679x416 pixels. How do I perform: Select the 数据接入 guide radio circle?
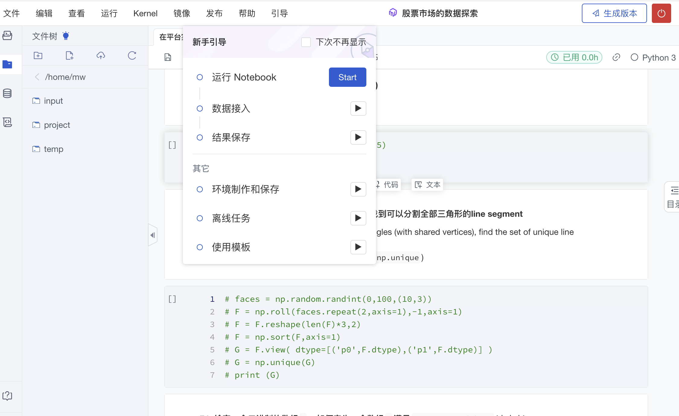(x=200, y=109)
